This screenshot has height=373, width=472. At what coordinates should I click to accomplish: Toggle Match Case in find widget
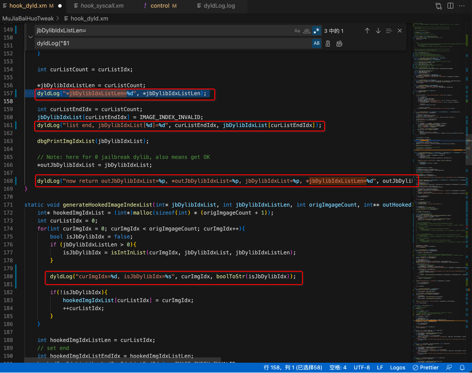tap(297, 31)
